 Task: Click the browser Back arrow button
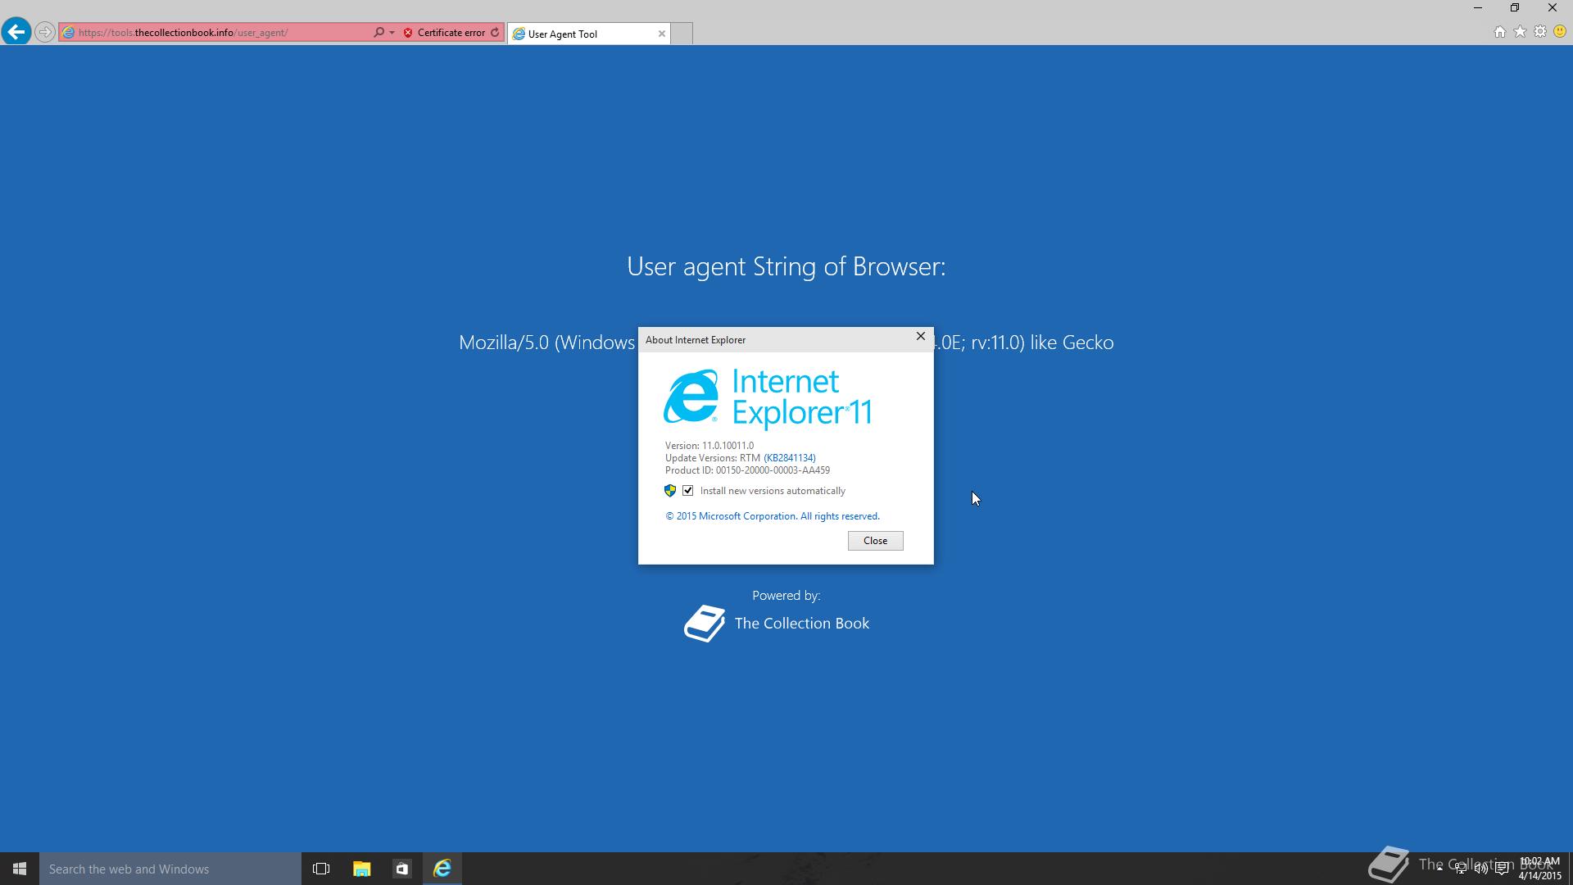click(16, 32)
